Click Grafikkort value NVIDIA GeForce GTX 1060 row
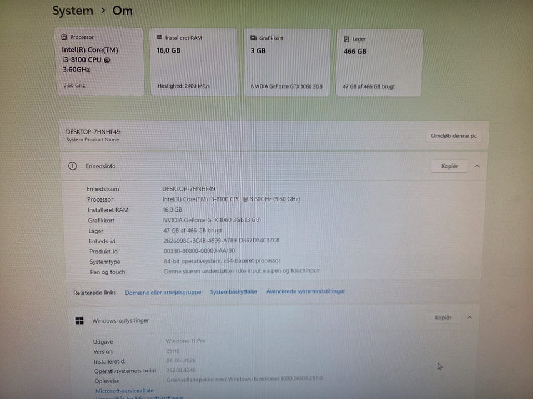Screen dimensions: 533x399 tap(212, 220)
